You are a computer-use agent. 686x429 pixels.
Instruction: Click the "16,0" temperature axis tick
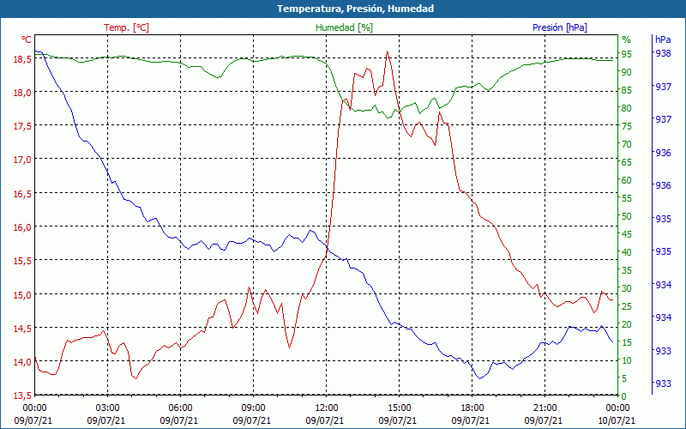tap(23, 227)
